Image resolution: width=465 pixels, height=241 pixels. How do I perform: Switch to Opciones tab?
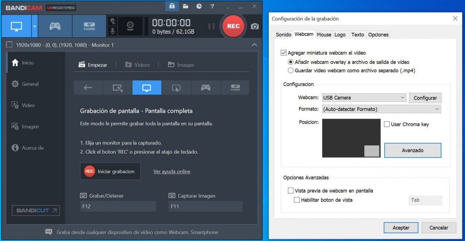378,34
